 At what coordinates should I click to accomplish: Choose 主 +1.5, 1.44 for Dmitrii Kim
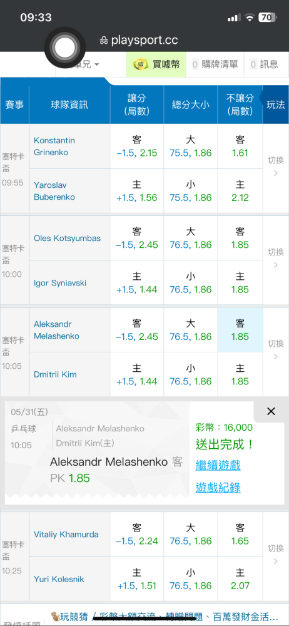(x=137, y=375)
